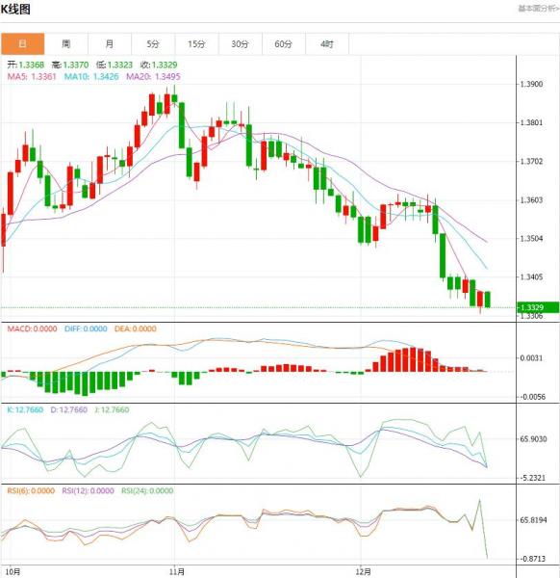Click the MA5 moving average label
Screen dimensions: 560x578
click(32, 77)
